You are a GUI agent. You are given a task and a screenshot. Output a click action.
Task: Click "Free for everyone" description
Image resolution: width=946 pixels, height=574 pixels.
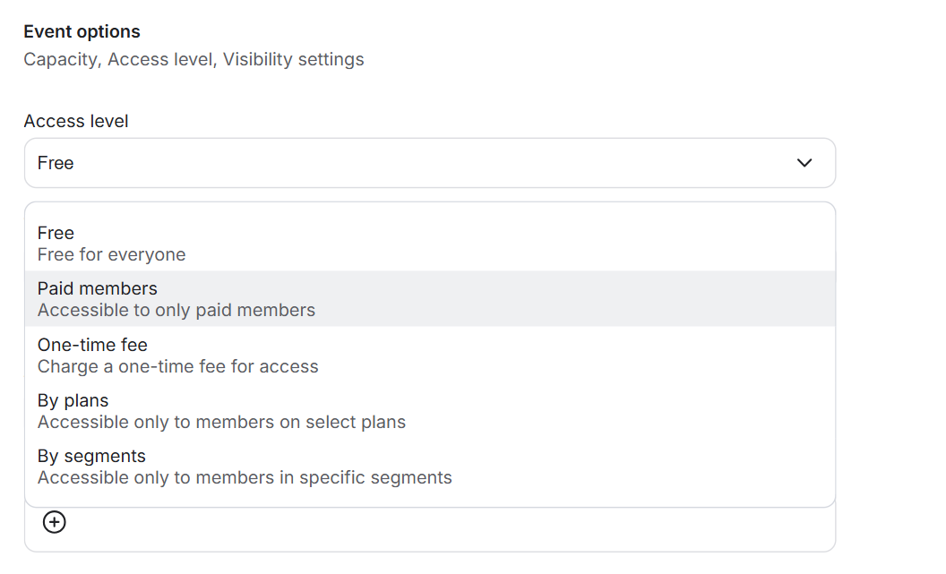click(x=111, y=255)
